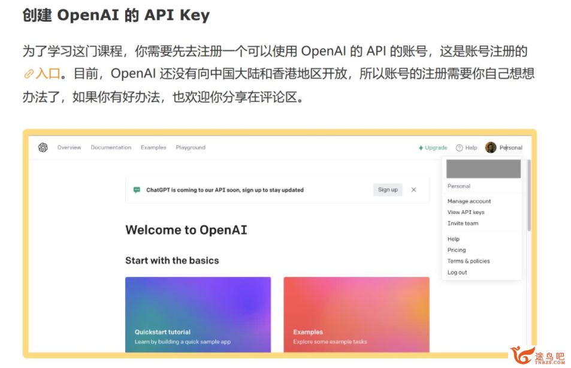The width and height of the screenshot is (571, 368).
Task: Click the Start with the basics heading
Action: pyautogui.click(x=172, y=261)
